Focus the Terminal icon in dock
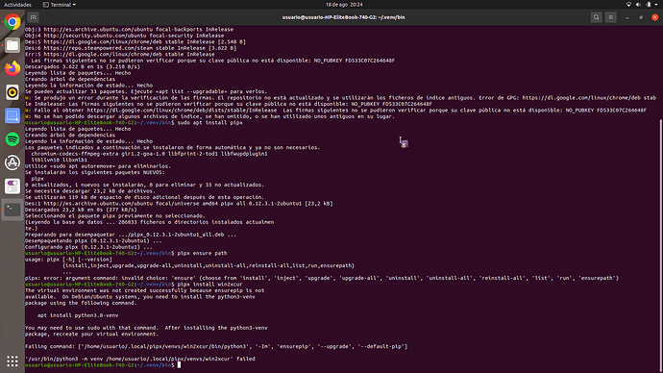Image resolution: width=663 pixels, height=373 pixels. click(x=12, y=210)
